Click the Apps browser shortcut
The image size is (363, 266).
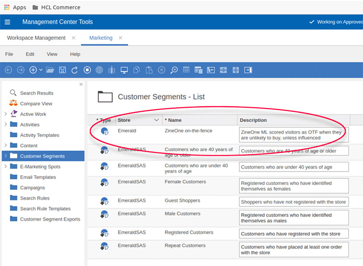(x=15, y=8)
